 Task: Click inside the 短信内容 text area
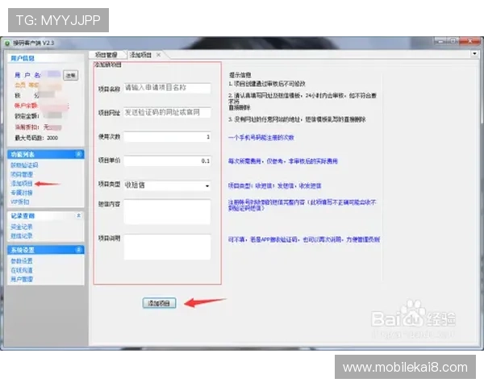167,212
